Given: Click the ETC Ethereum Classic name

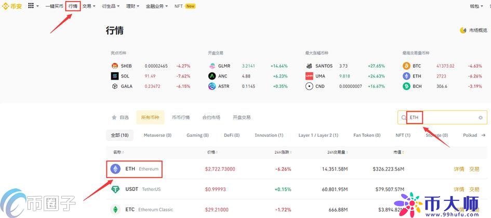Looking at the screenshot, I should pos(149,209).
